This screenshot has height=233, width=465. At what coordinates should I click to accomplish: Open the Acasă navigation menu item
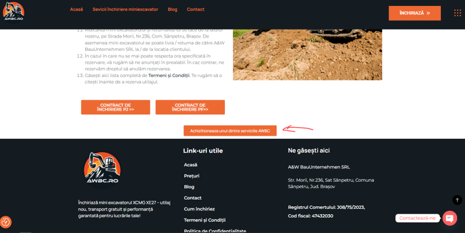[x=77, y=10]
